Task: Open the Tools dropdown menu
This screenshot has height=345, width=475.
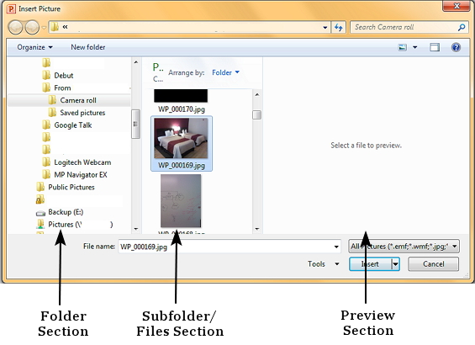Action: (x=323, y=264)
